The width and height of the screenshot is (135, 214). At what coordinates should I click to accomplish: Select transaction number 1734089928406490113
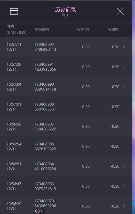(45, 47)
